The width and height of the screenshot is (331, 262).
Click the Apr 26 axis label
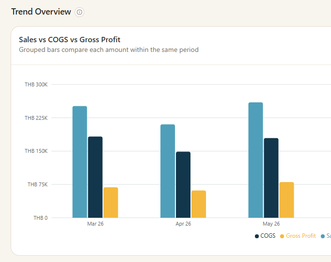pos(183,224)
